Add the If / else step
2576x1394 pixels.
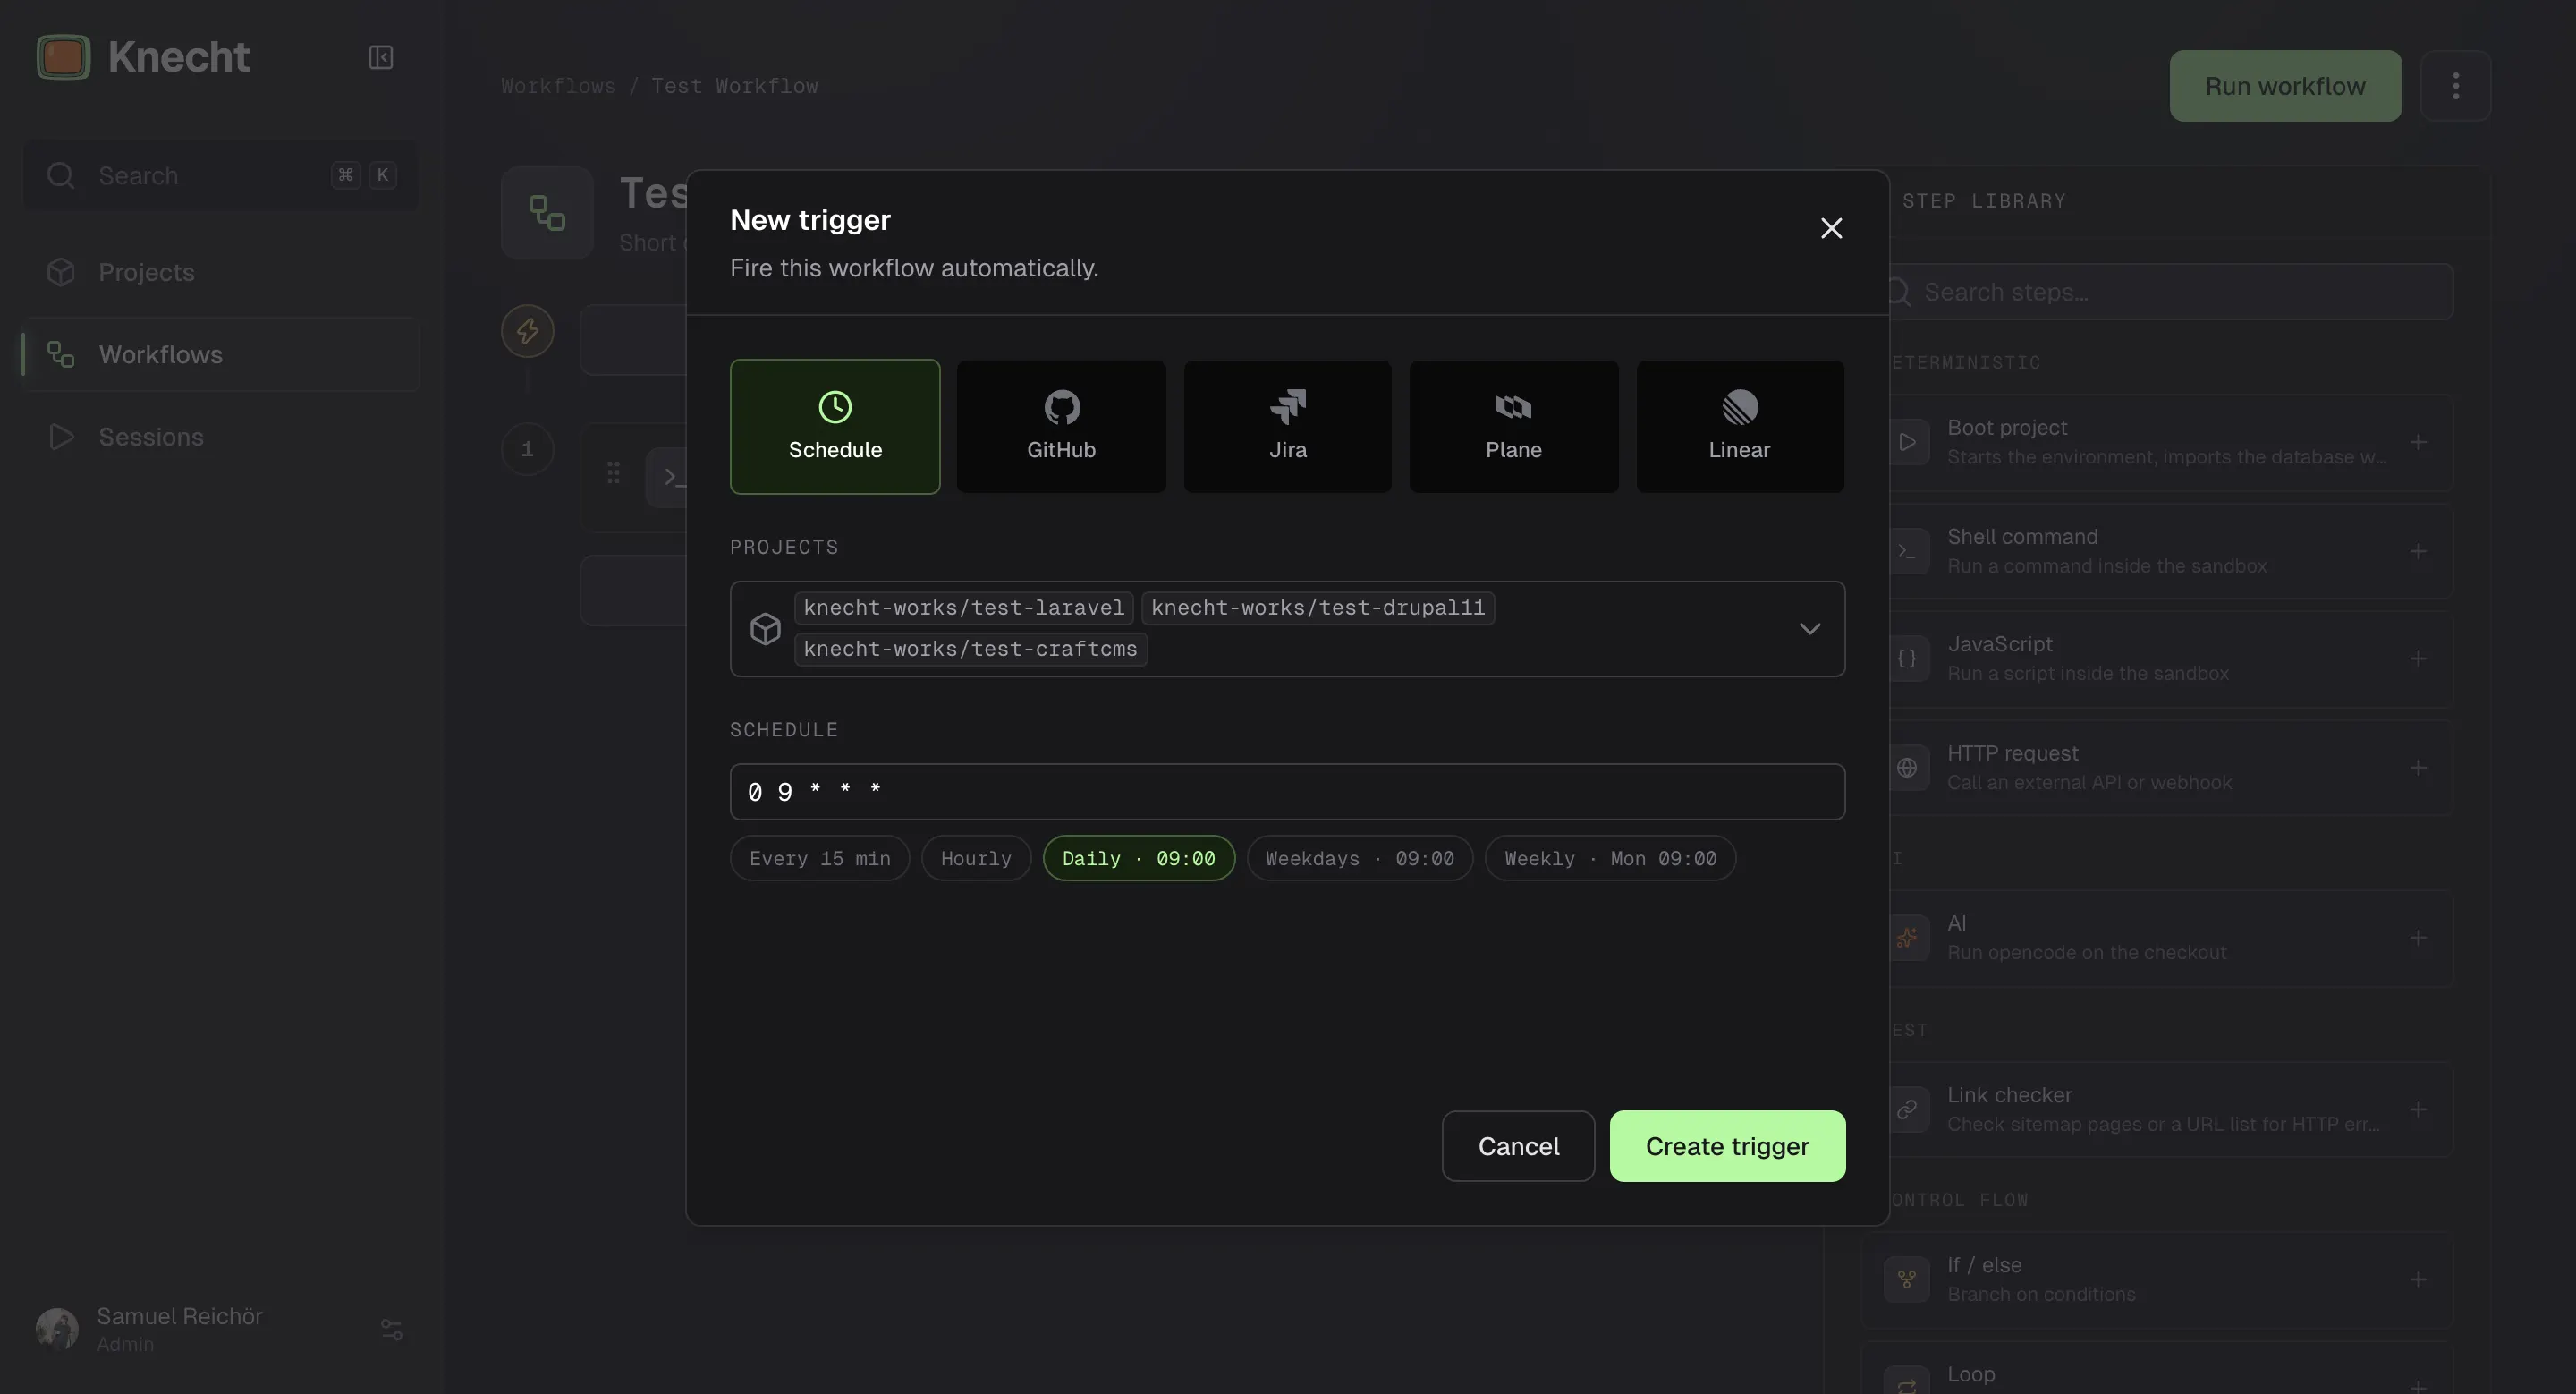tap(2417, 1280)
